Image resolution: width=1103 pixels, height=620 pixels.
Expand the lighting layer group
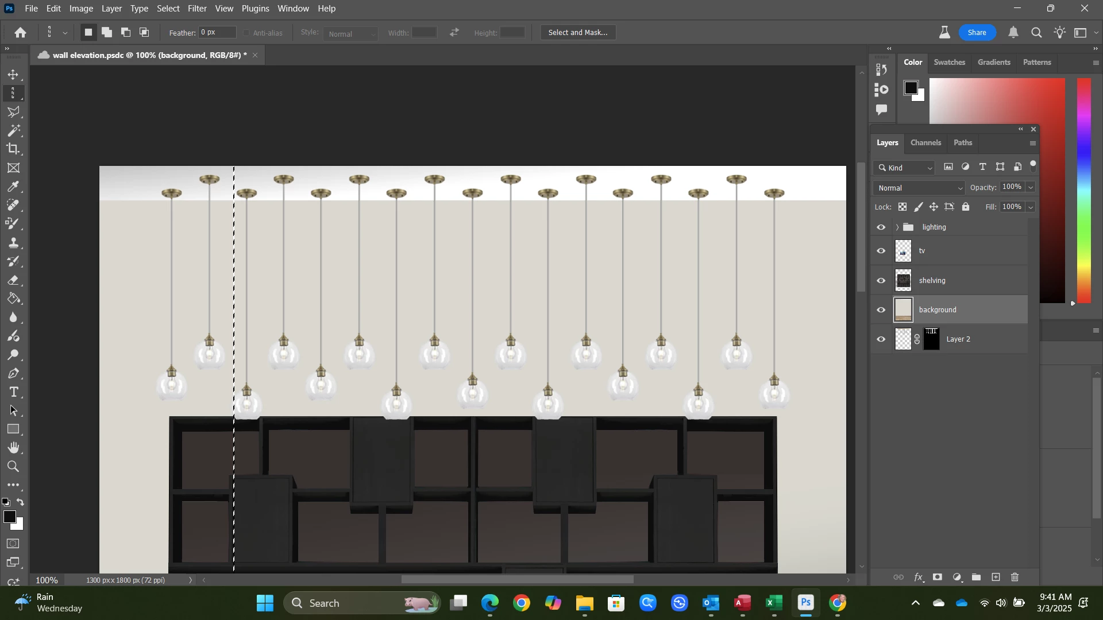coord(897,228)
